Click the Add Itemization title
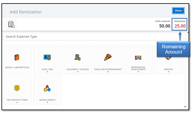Viewport: 193px width, 114px height. pyautogui.click(x=26, y=12)
